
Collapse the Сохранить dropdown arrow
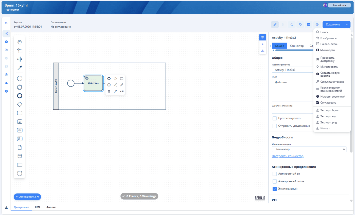347,25
